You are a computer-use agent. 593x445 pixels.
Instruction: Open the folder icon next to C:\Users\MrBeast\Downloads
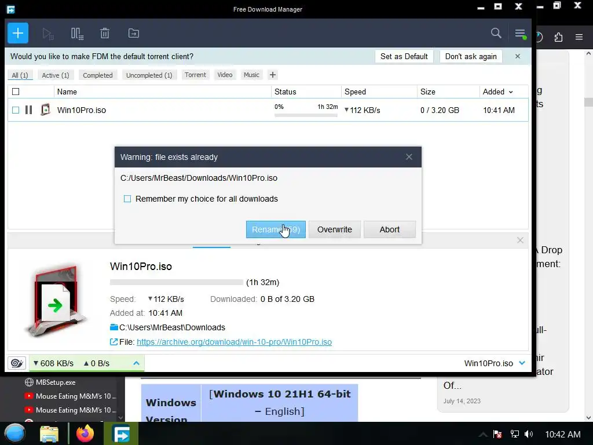click(x=114, y=327)
